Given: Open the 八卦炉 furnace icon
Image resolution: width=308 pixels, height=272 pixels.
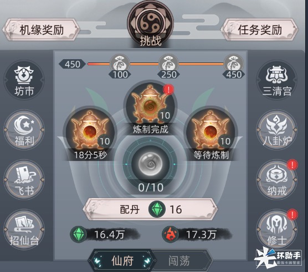Looking at the screenshot, I should tap(277, 130).
